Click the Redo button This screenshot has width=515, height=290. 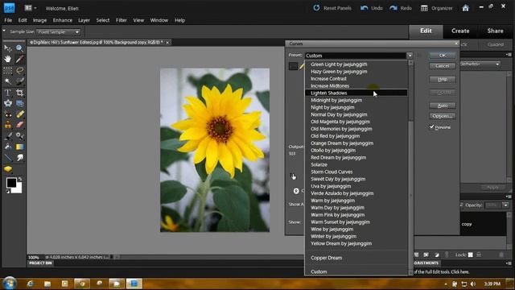(x=401, y=8)
